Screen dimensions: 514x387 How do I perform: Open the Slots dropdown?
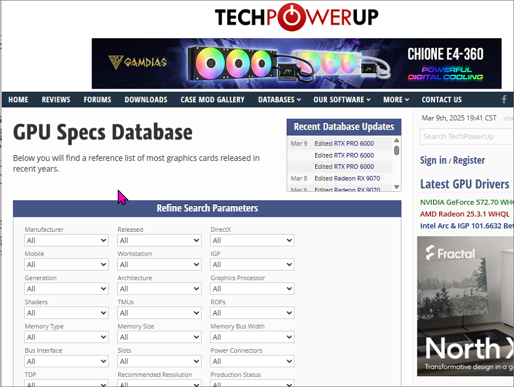click(159, 361)
